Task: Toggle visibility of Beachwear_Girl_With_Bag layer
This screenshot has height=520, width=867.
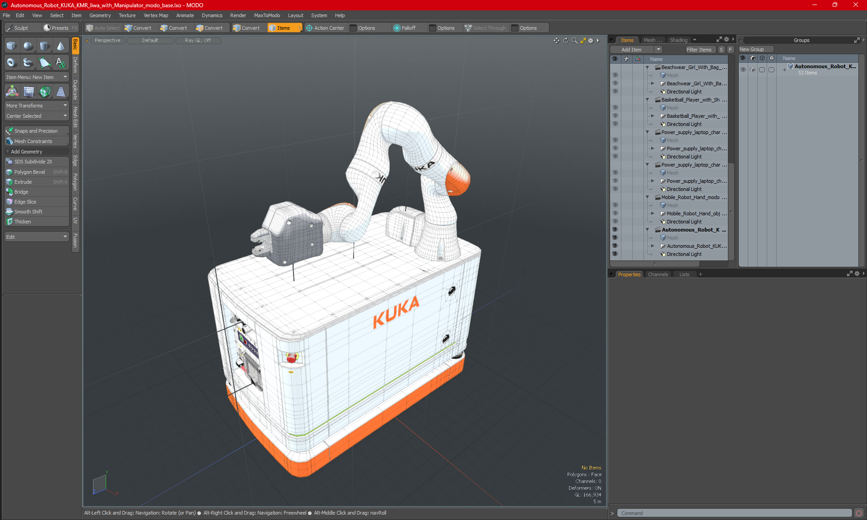Action: [615, 67]
